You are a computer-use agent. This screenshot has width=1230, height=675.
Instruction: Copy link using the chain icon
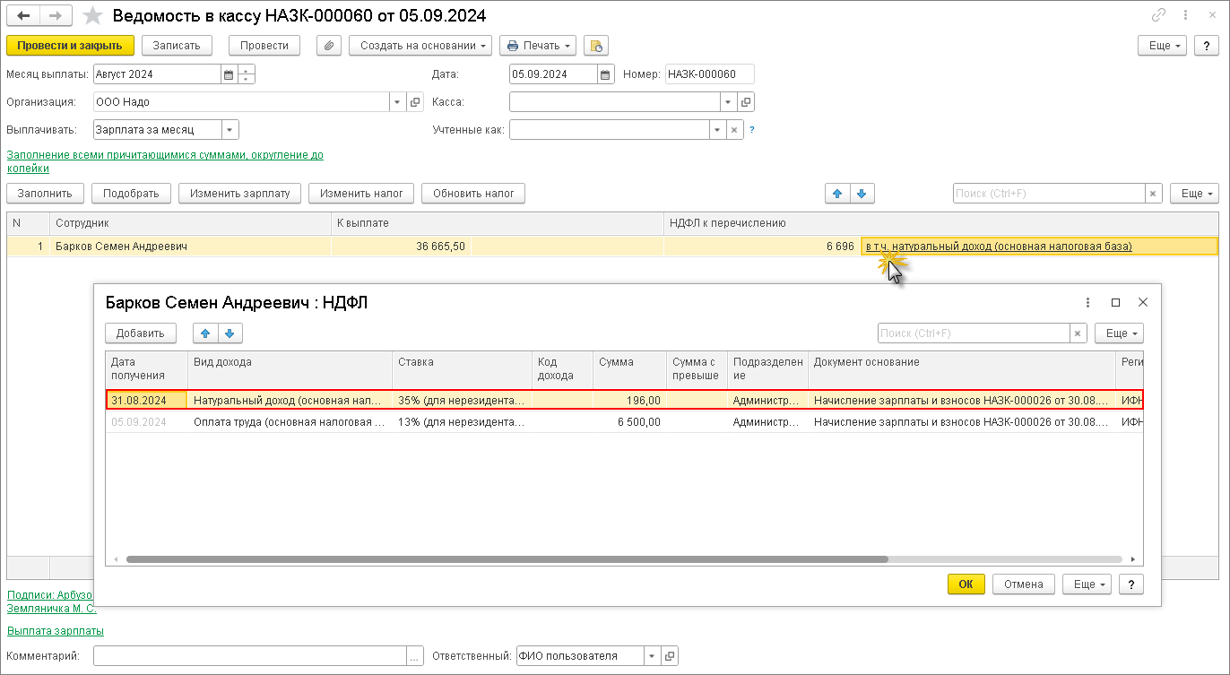pyautogui.click(x=1159, y=15)
